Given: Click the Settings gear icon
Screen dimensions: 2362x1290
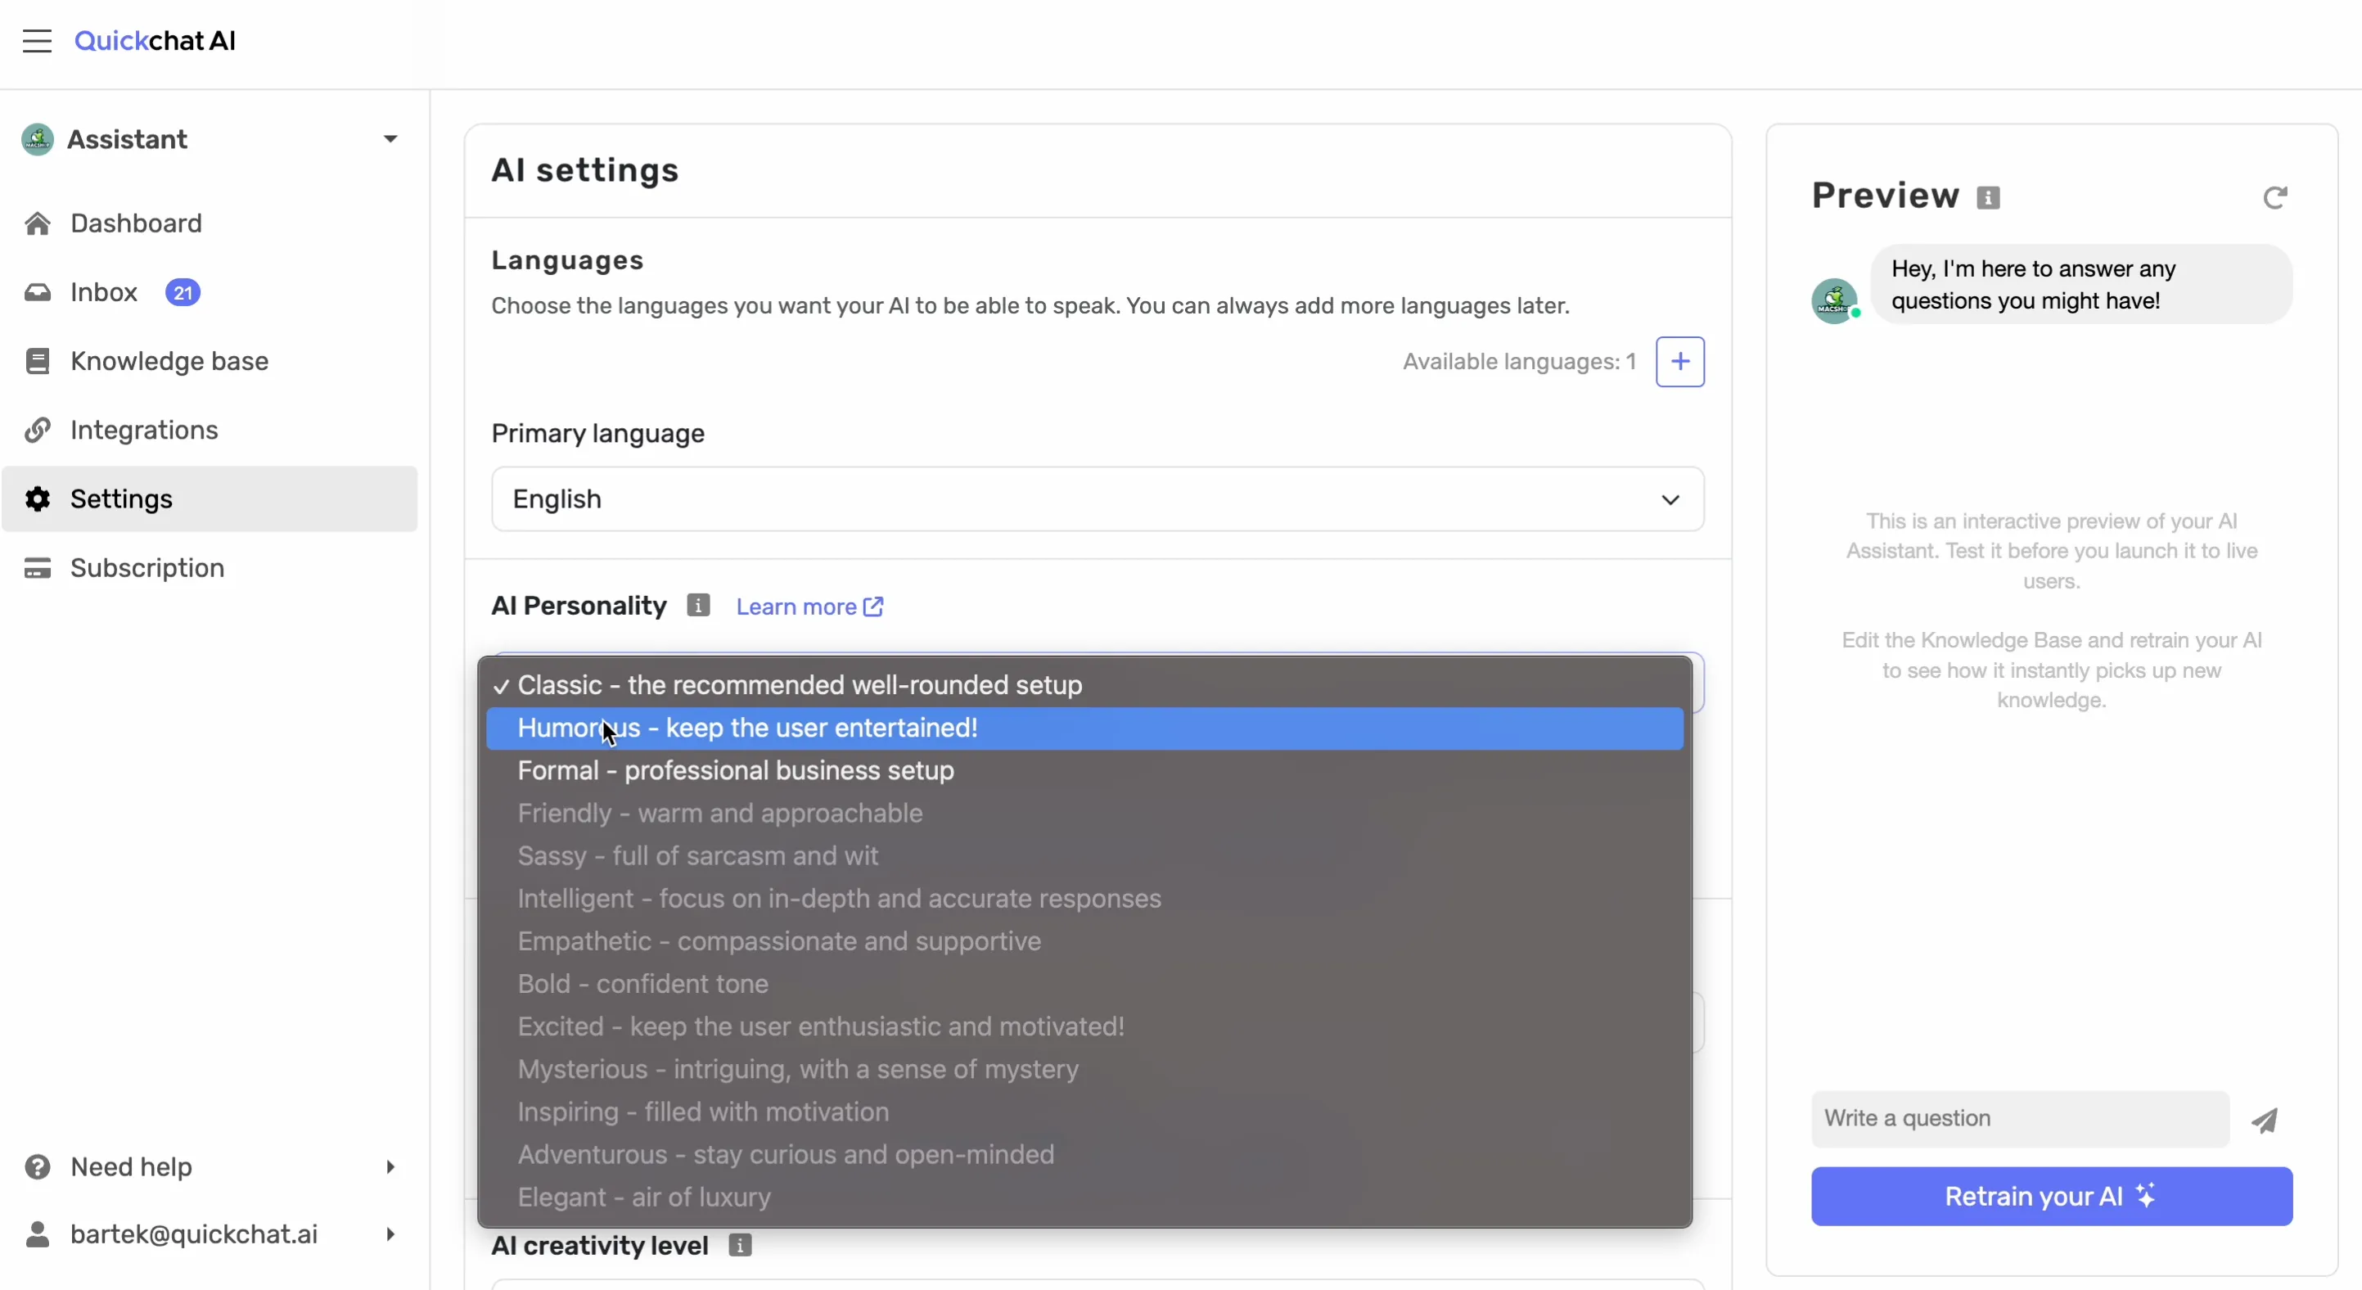Looking at the screenshot, I should point(38,498).
